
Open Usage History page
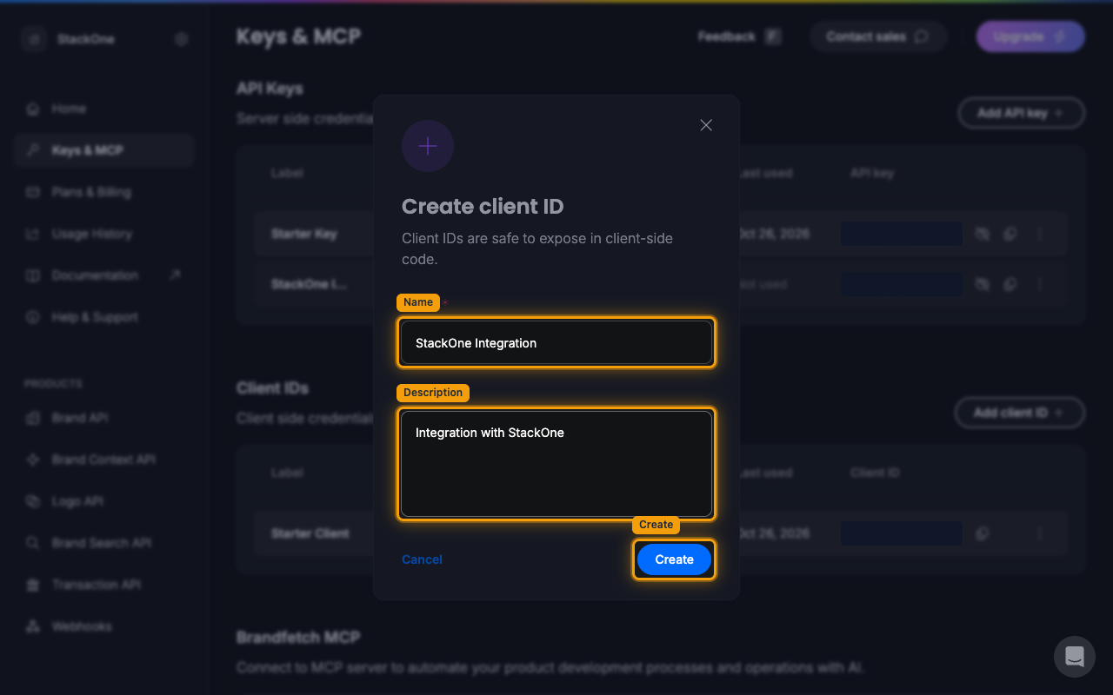(103, 234)
